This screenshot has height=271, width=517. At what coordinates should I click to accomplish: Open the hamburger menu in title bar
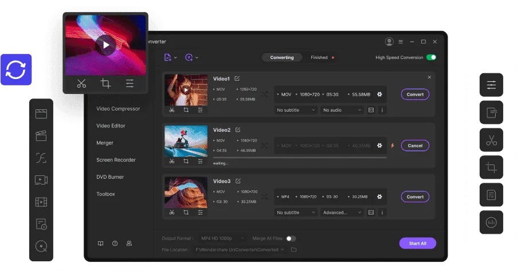[x=401, y=42]
